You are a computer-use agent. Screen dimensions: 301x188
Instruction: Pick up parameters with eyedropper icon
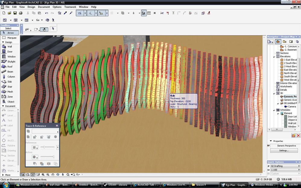(65, 13)
